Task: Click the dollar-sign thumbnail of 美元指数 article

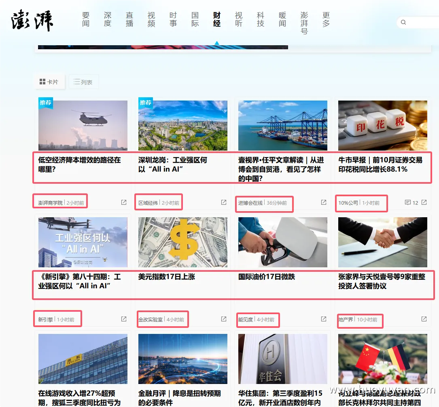Action: click(x=182, y=241)
